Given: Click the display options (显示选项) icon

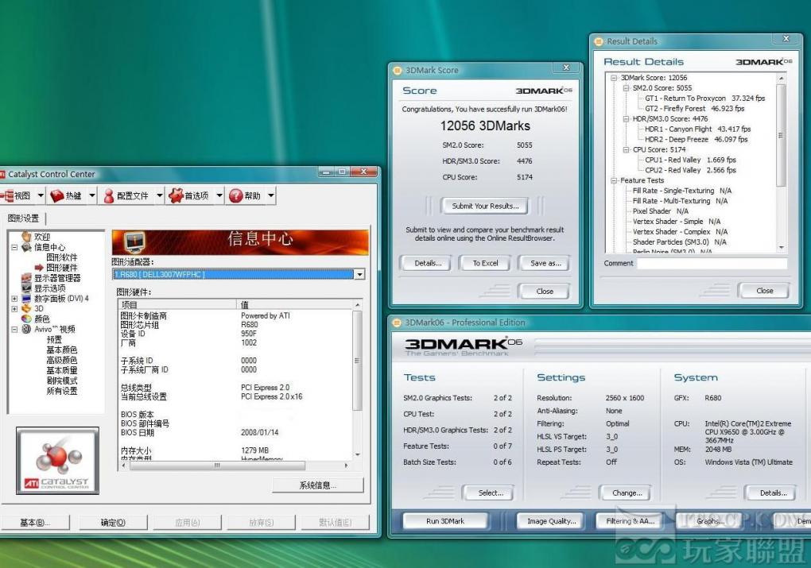Looking at the screenshot, I should (26, 288).
